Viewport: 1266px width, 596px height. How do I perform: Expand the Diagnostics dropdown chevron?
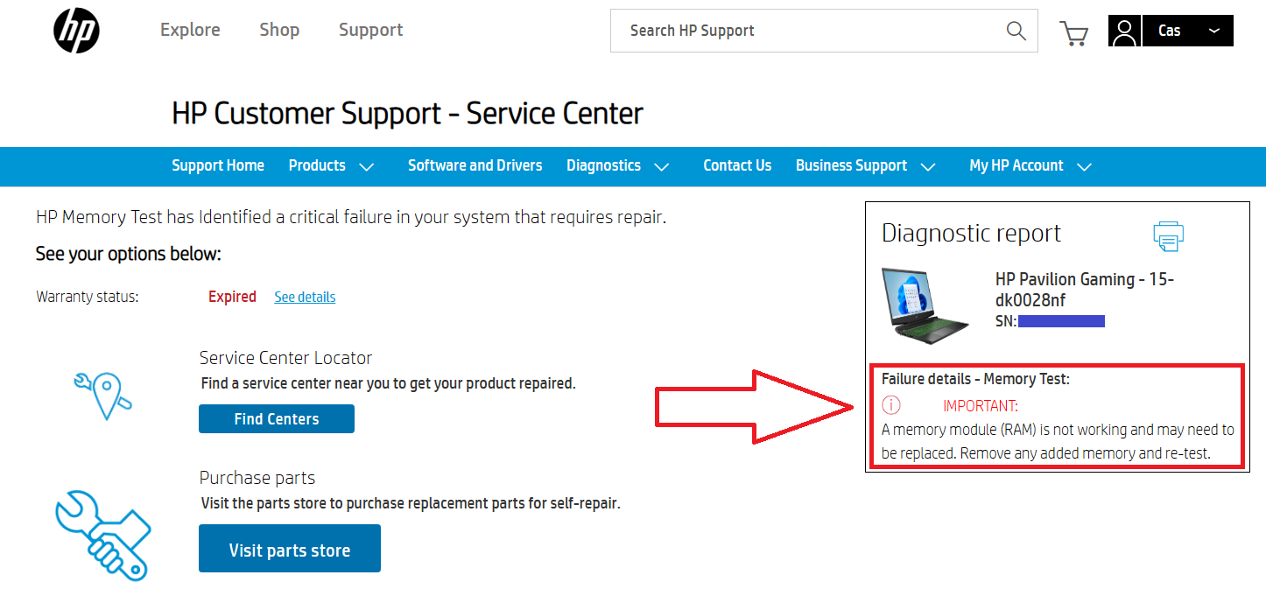pos(662,166)
